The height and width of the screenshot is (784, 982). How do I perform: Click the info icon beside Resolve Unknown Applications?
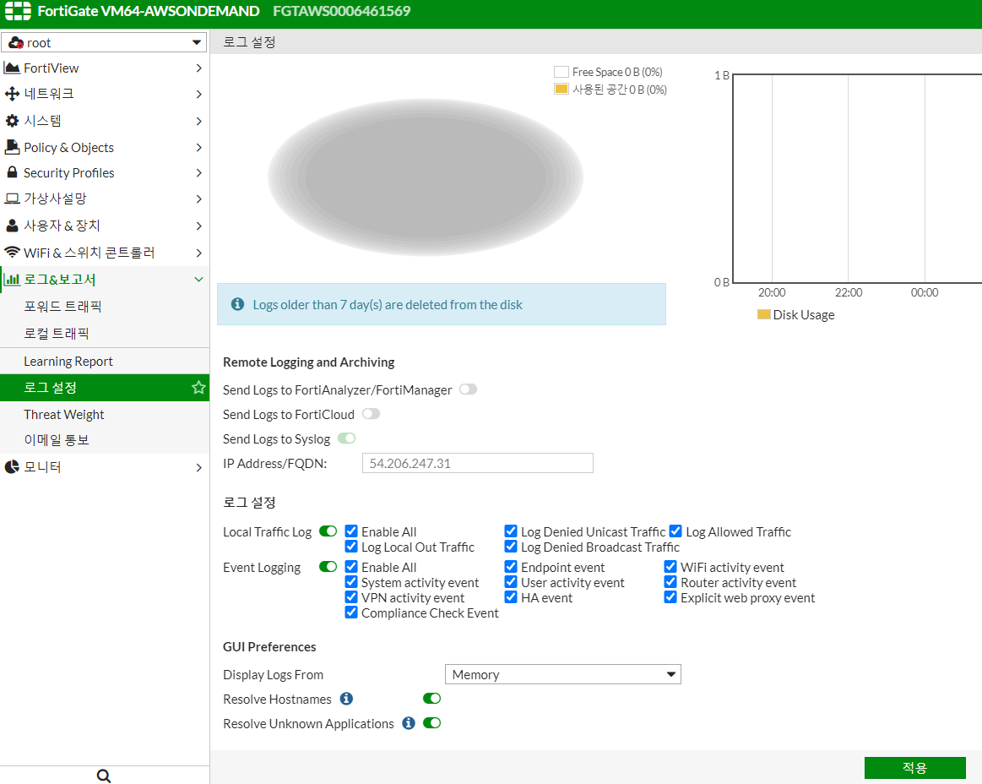tap(409, 723)
